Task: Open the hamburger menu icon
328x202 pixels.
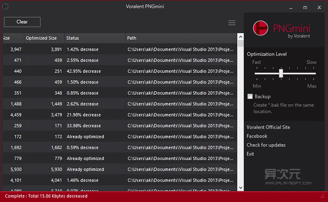Action: point(232,23)
